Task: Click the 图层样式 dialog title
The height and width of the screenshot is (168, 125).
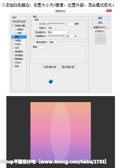Action: [60, 11]
